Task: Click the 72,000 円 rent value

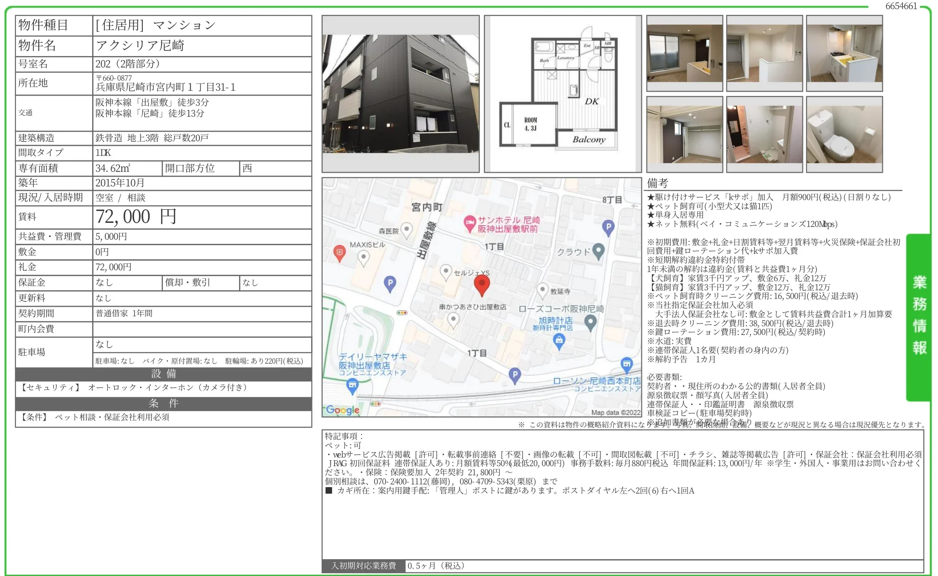Action: [136, 217]
